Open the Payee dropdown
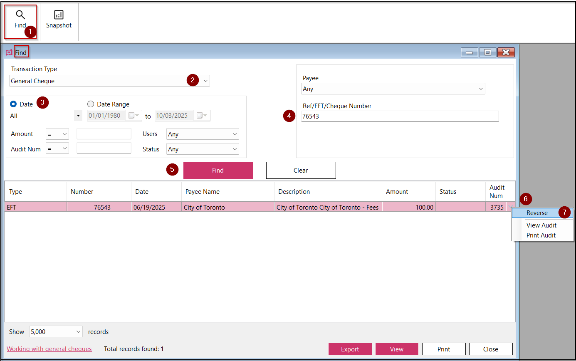Image resolution: width=576 pixels, height=361 pixels. pos(481,89)
